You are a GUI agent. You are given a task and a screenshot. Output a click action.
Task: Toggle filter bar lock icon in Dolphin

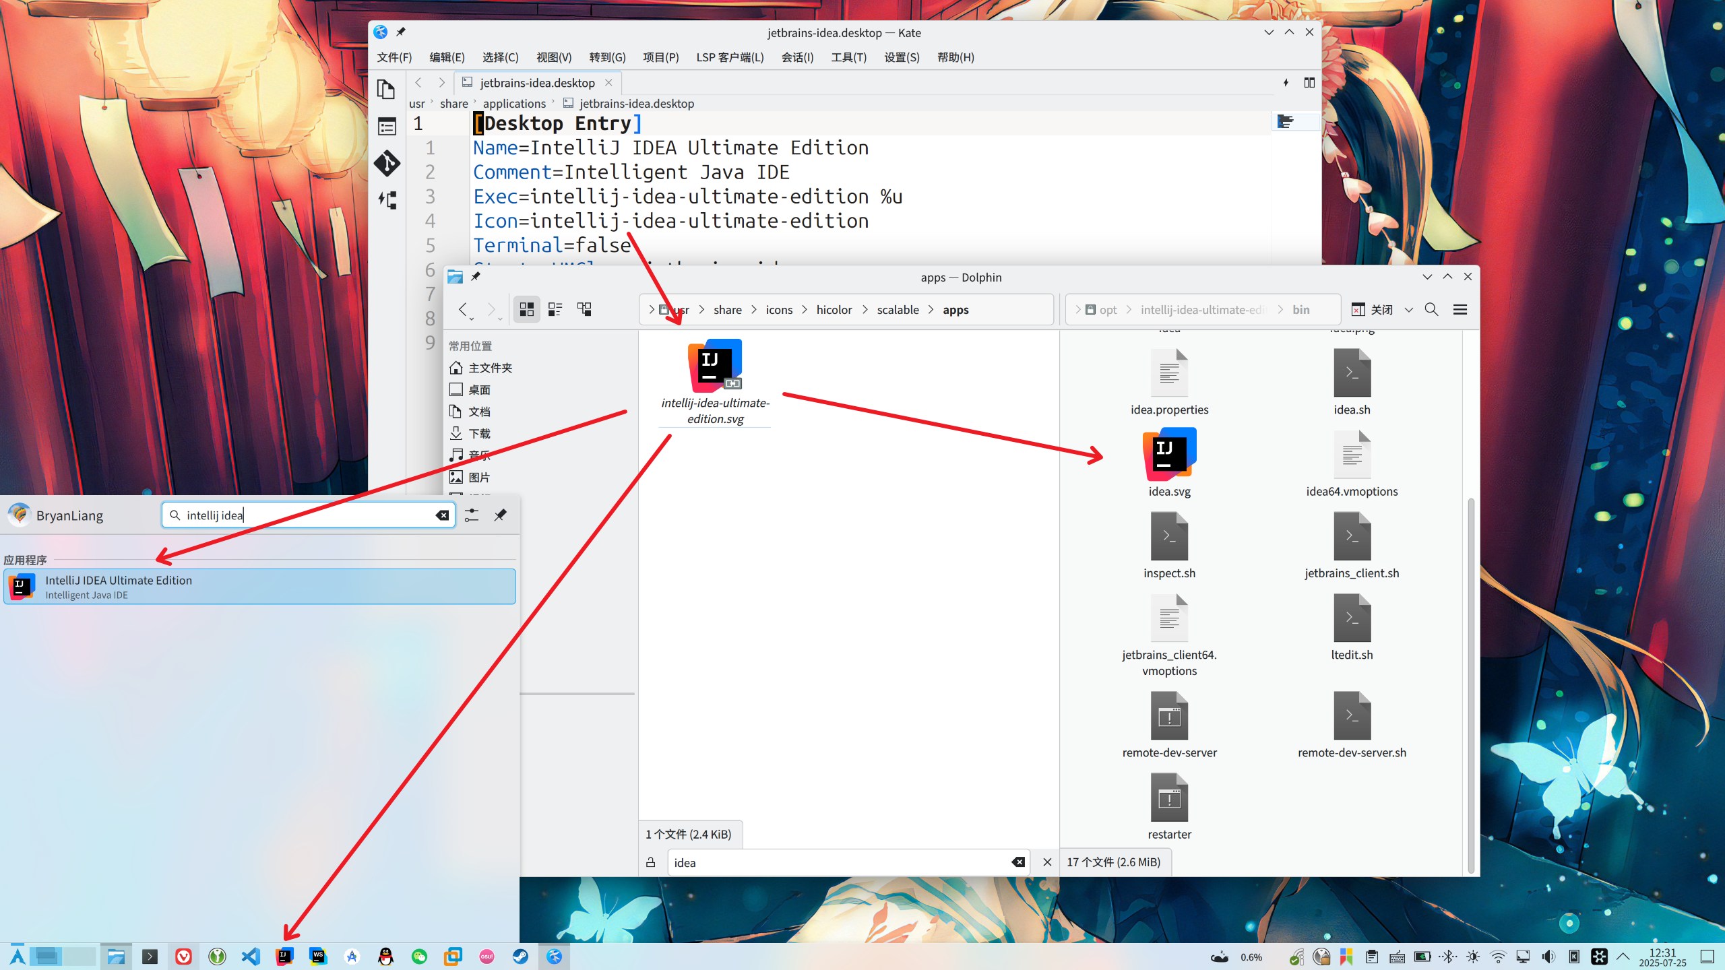(650, 862)
